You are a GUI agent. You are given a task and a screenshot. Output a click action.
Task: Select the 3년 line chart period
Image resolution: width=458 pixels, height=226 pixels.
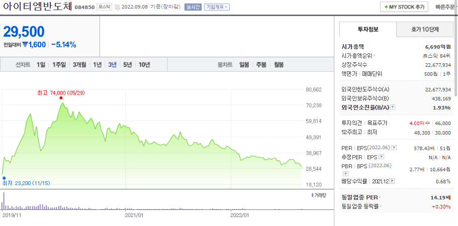112,65
